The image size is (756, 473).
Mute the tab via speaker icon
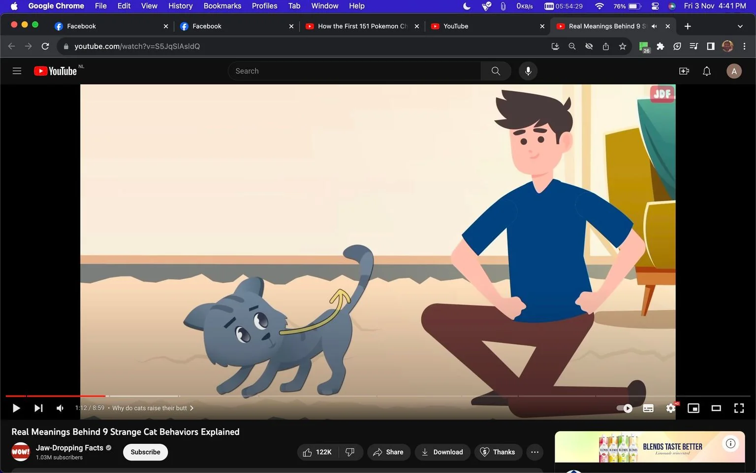point(654,26)
